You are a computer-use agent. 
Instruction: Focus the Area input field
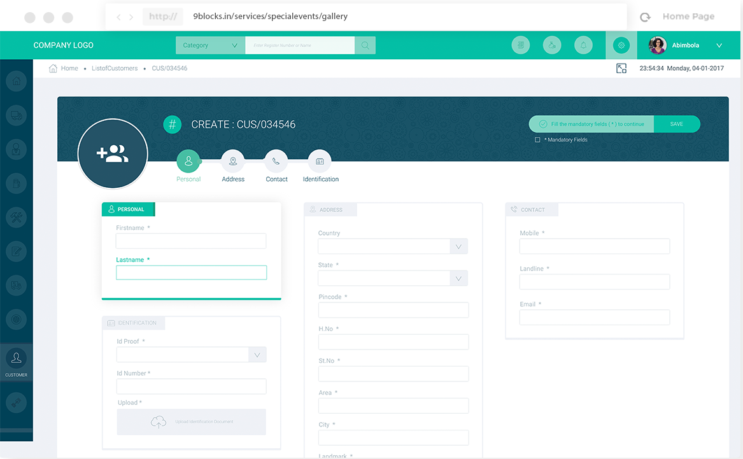click(393, 406)
